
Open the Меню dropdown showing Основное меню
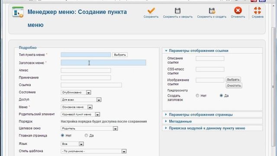pyautogui.click(x=77, y=107)
